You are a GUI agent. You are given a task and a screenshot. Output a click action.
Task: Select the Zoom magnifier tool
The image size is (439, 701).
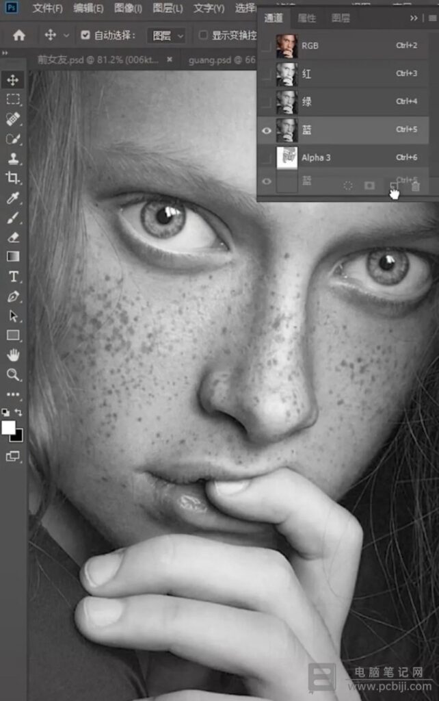(x=13, y=374)
